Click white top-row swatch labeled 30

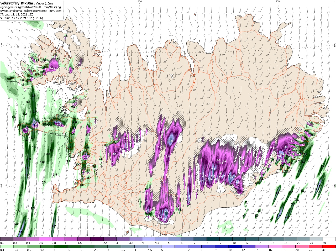pos(330,239)
